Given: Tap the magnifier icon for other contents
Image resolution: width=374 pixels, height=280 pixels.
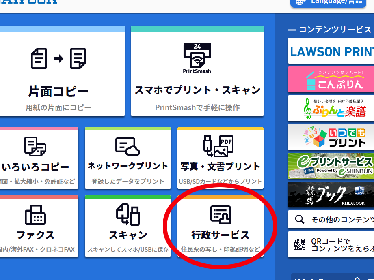Looking at the screenshot, I should pyautogui.click(x=300, y=220).
